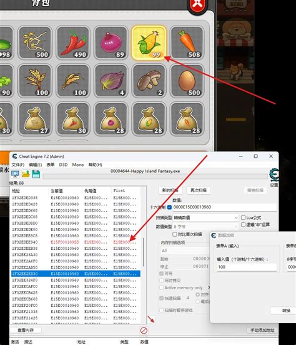Open the D3D menu

[63, 165]
